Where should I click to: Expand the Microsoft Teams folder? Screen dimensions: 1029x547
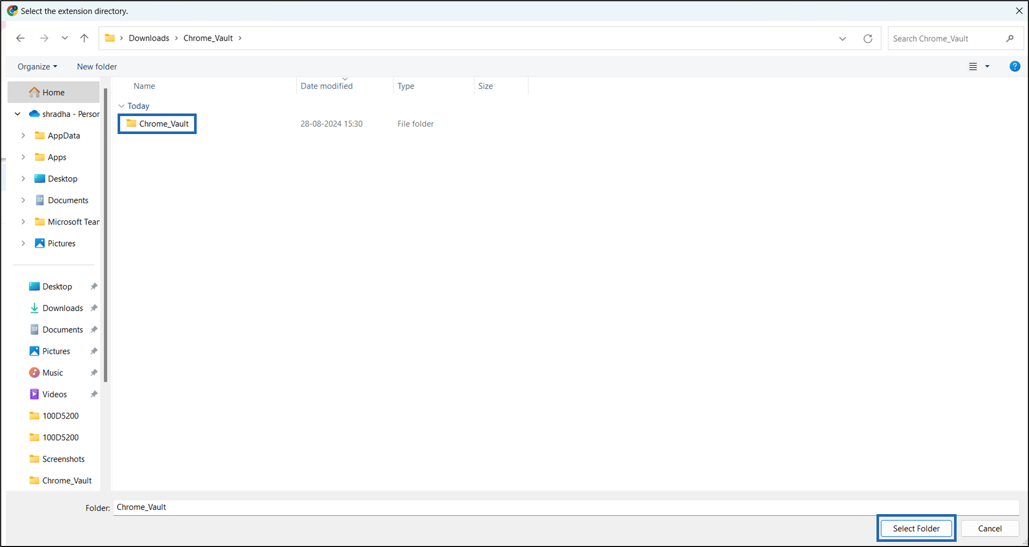[x=23, y=222]
